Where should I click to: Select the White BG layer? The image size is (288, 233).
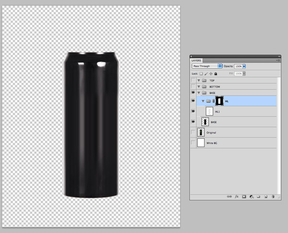tap(233, 143)
